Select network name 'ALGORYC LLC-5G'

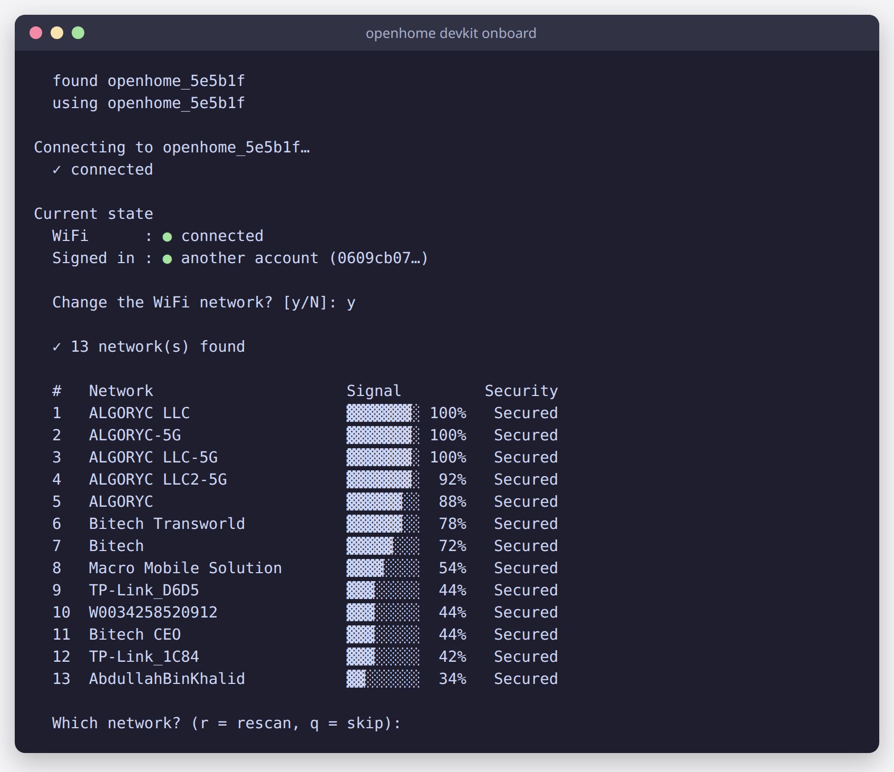click(x=153, y=457)
